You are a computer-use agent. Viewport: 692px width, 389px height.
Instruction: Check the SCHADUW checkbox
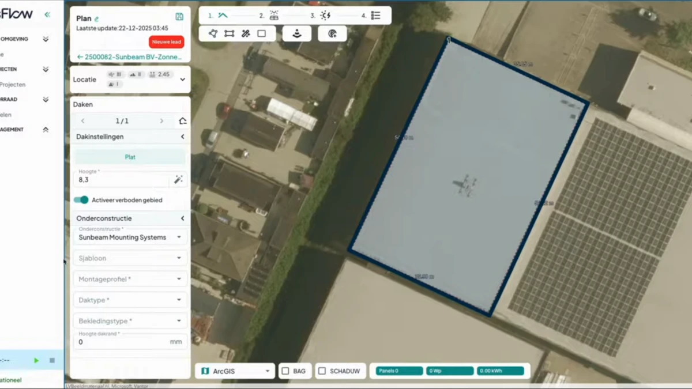pos(322,371)
